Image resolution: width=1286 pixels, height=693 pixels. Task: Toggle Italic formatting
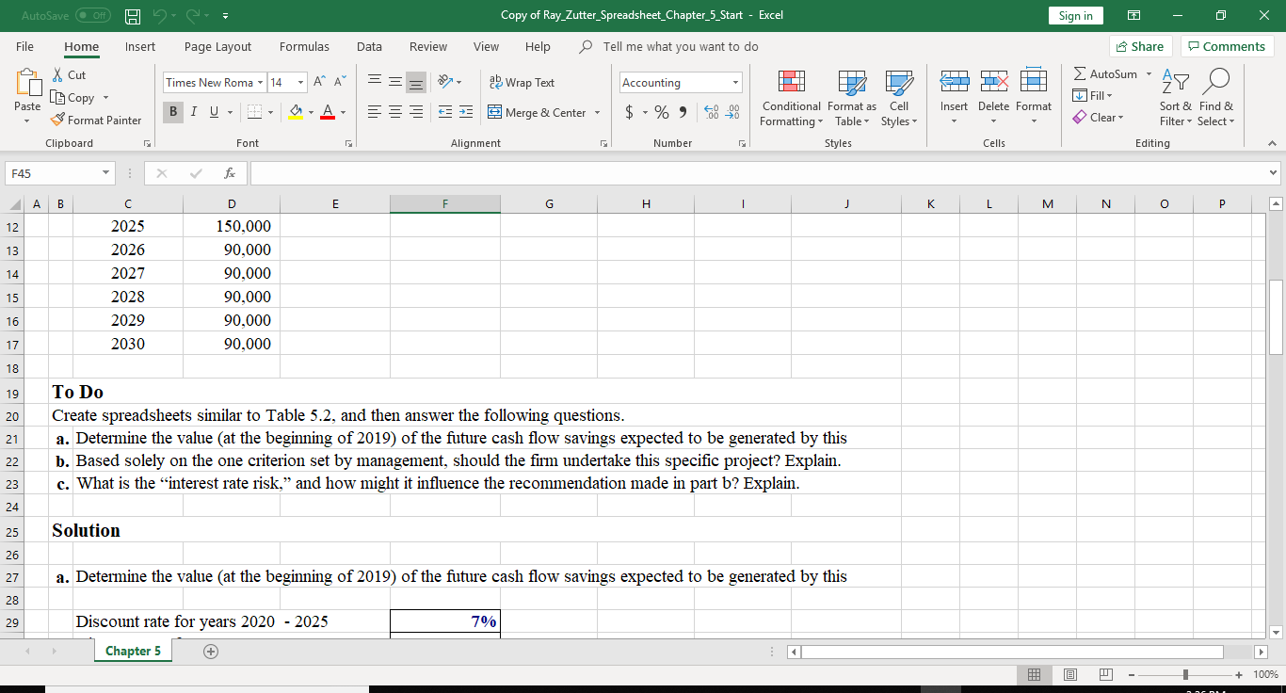[193, 111]
